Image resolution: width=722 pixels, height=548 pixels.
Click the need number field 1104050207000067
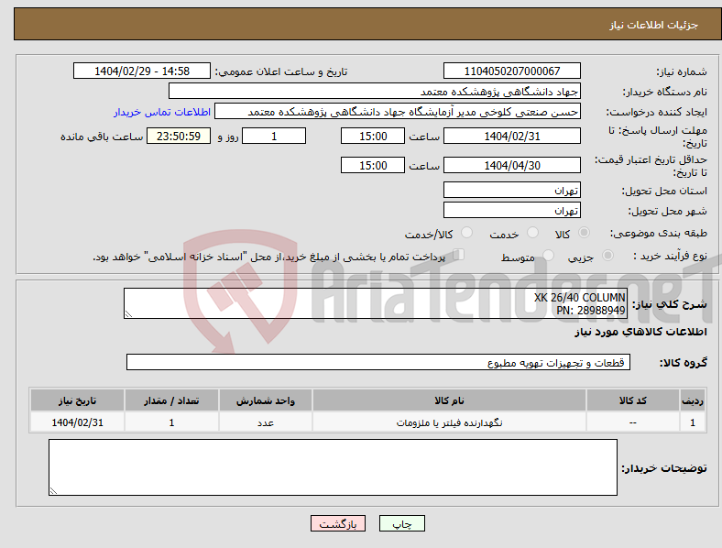511,71
